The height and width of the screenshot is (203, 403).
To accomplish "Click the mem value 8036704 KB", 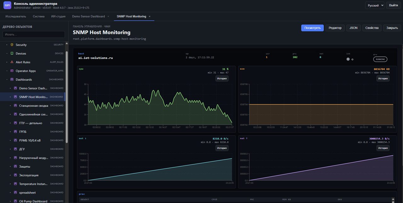I will coord(382,69).
